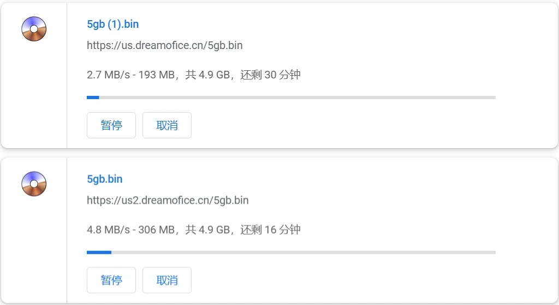
Task: Open the 5gb (1).bin file link
Action: tap(113, 25)
